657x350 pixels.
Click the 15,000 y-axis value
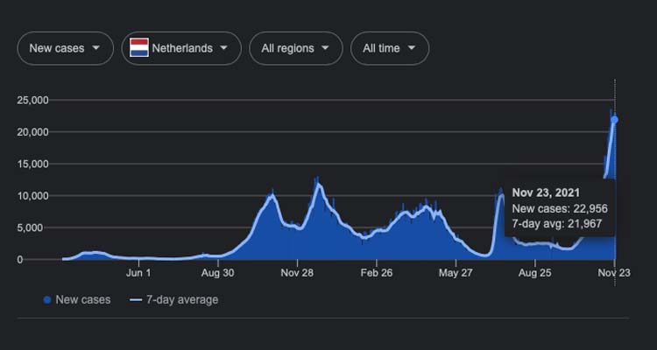point(32,164)
